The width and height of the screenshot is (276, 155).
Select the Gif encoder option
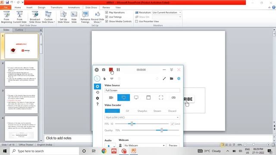coord(128,111)
